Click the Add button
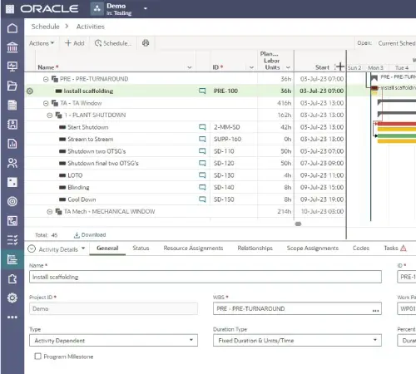The width and height of the screenshot is (416, 374). (75, 43)
